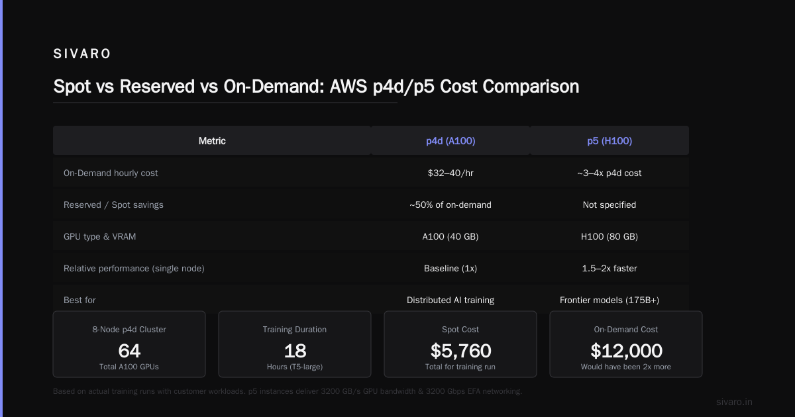Select the cost comparison headline title
Screen dimensions: 795x417
point(316,86)
